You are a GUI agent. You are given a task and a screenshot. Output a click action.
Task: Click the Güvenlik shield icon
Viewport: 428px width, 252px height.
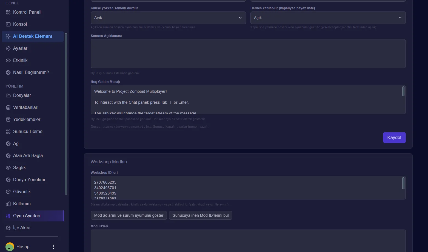[8, 192]
